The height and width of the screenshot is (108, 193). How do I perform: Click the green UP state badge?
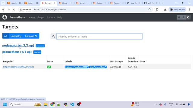coord(49,67)
